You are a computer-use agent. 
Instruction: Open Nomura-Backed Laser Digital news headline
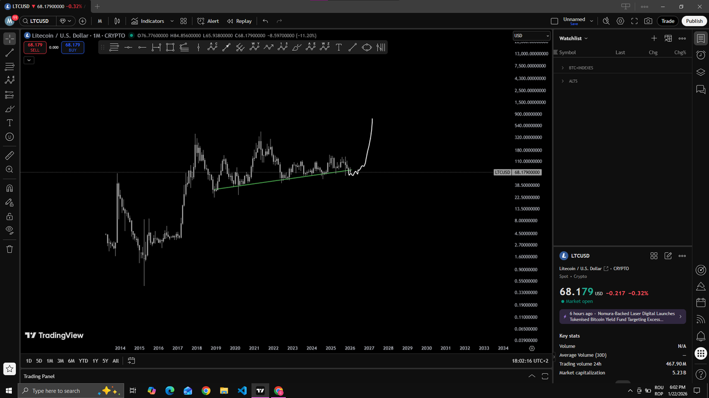pyautogui.click(x=623, y=317)
